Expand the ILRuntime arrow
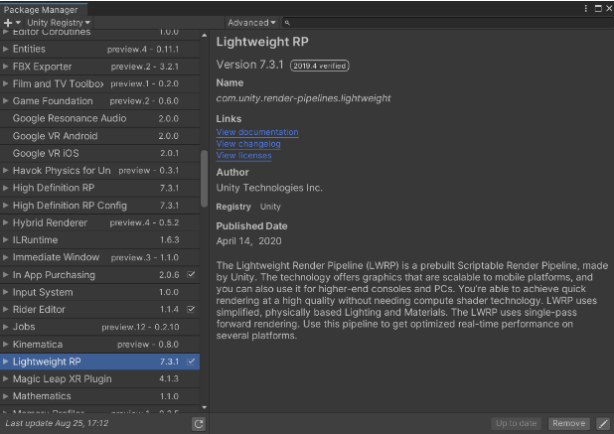614x434 pixels. click(6, 239)
